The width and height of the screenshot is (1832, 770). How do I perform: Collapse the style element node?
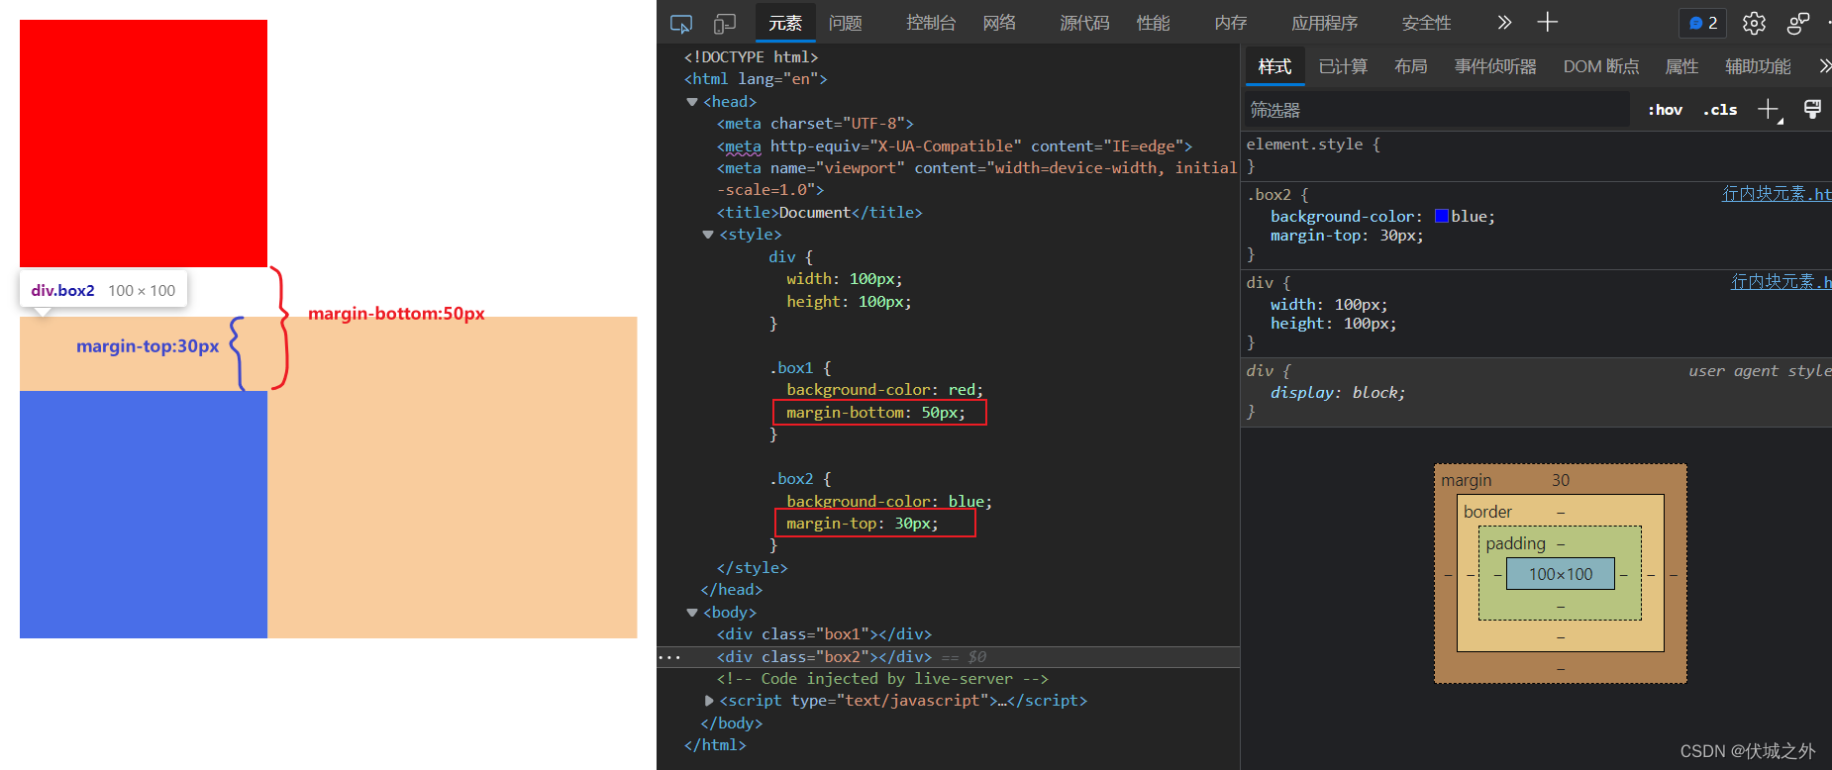(x=708, y=235)
